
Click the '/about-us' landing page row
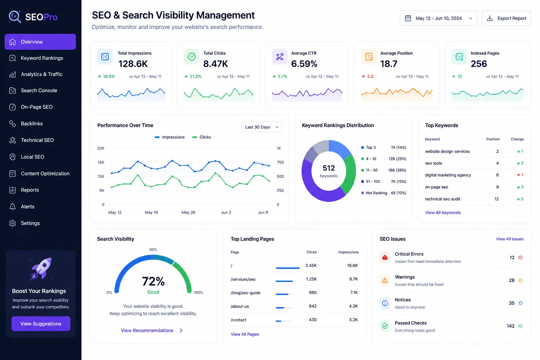point(295,306)
